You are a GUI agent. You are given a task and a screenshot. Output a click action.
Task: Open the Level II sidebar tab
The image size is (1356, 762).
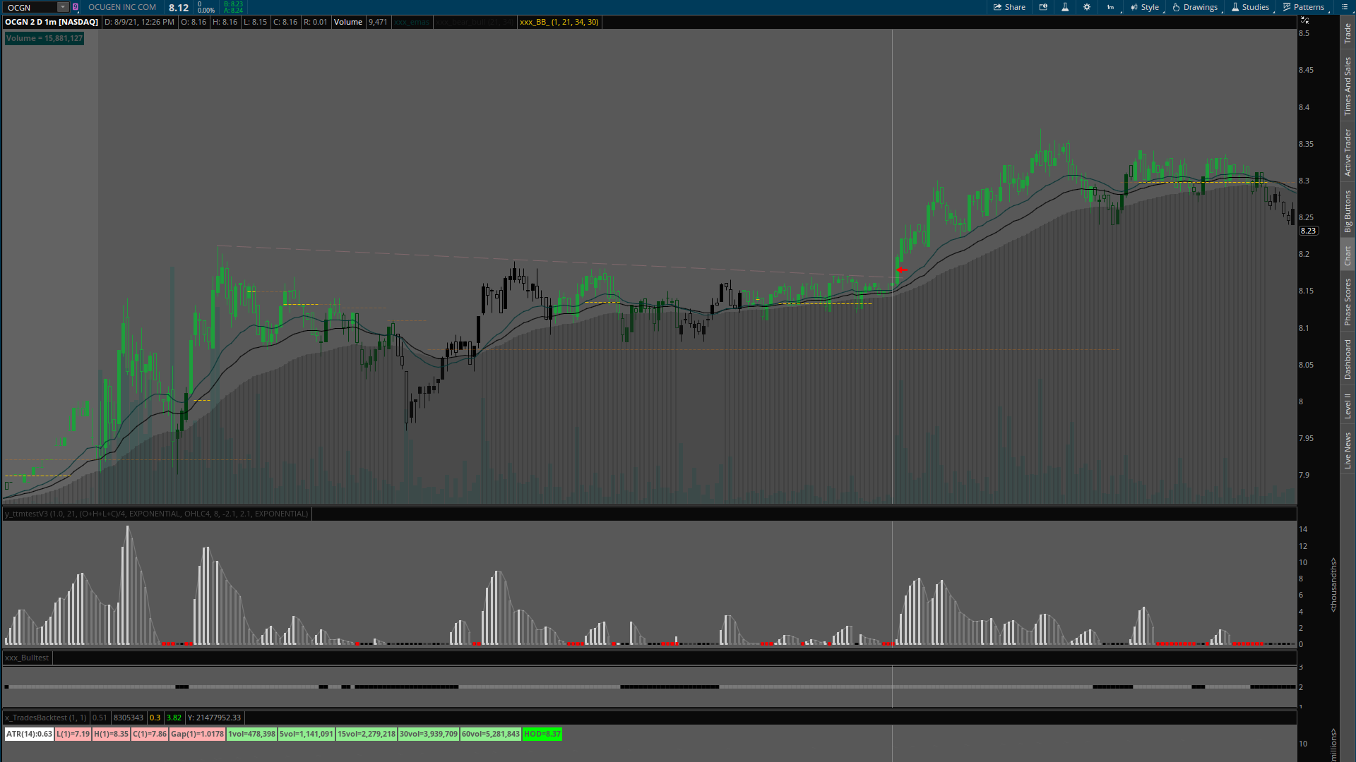tap(1348, 406)
